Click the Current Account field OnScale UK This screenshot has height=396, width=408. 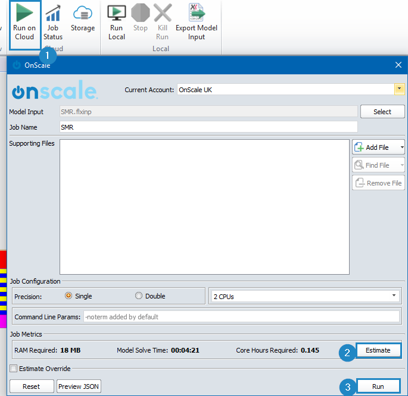tap(286, 90)
